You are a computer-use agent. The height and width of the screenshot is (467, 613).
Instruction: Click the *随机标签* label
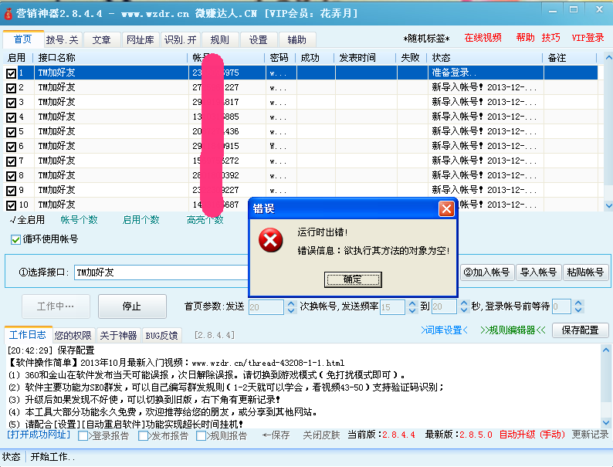point(426,39)
